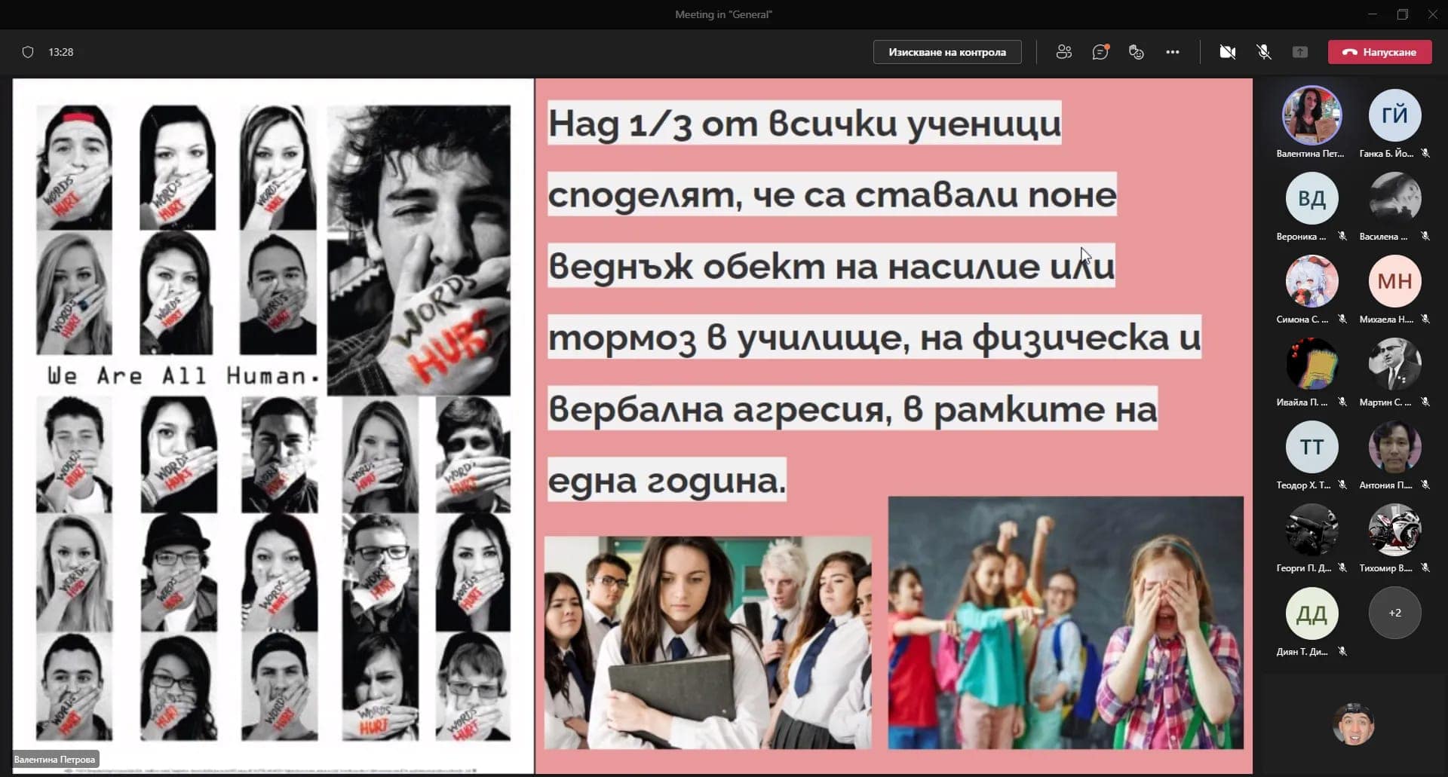The width and height of the screenshot is (1448, 777).
Task: Open more actions menu
Action: pos(1173,52)
